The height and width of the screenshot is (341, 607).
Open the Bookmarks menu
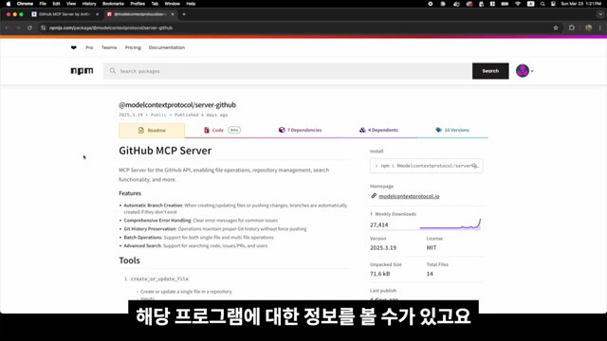click(x=113, y=4)
